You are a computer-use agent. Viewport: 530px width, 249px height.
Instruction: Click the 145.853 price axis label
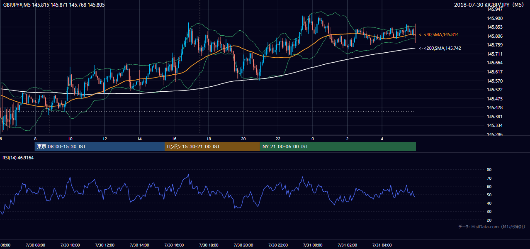[494, 27]
